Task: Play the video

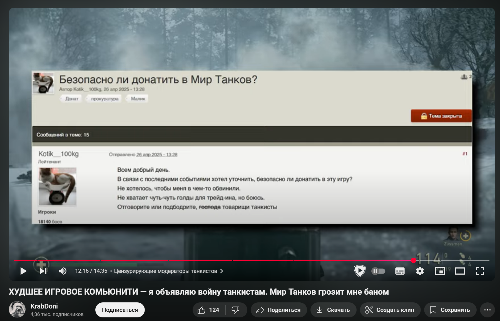Action: [x=24, y=271]
